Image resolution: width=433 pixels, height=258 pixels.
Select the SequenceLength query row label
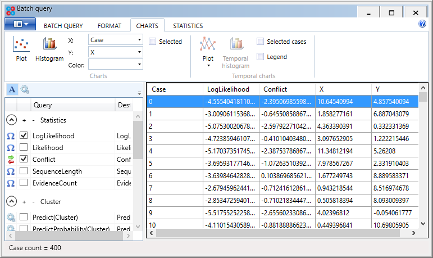click(57, 171)
